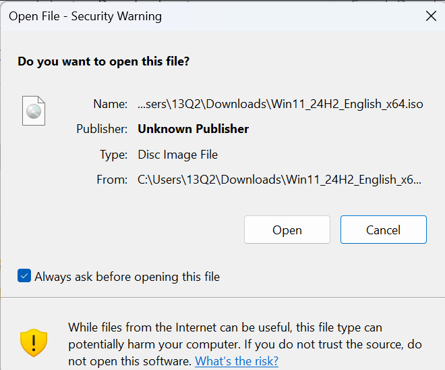Click the 'Type:' field label

click(113, 155)
